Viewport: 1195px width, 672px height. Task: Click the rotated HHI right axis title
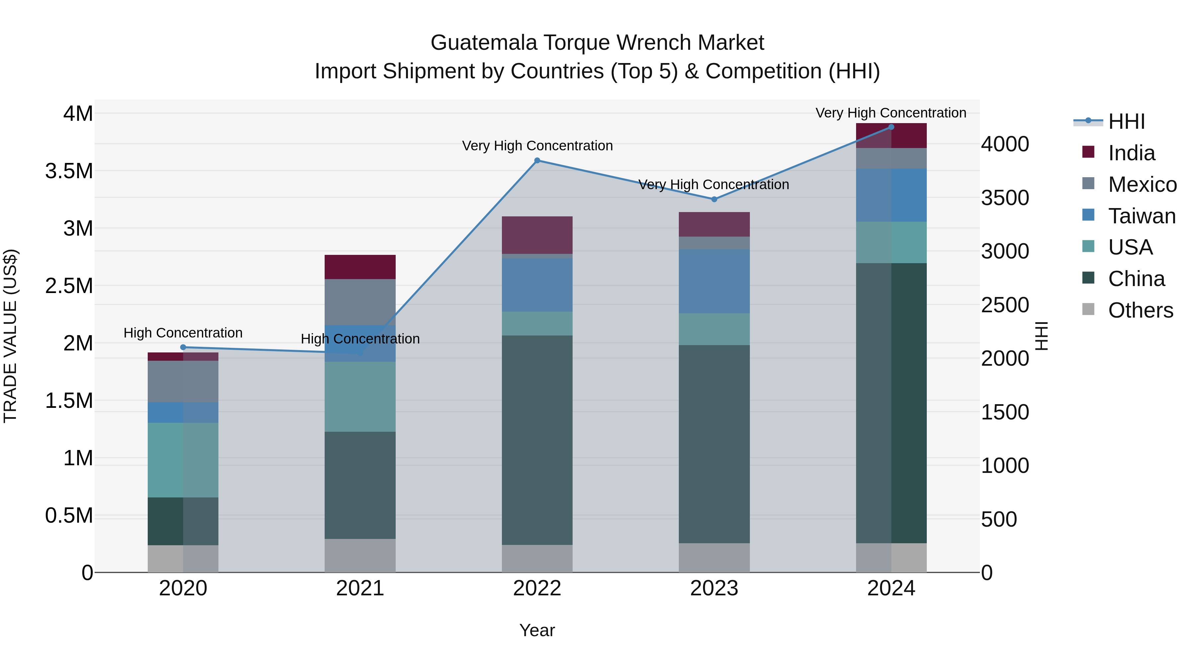[x=1042, y=336]
